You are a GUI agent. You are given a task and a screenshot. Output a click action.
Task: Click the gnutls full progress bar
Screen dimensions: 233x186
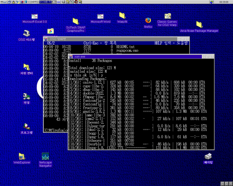(148, 111)
